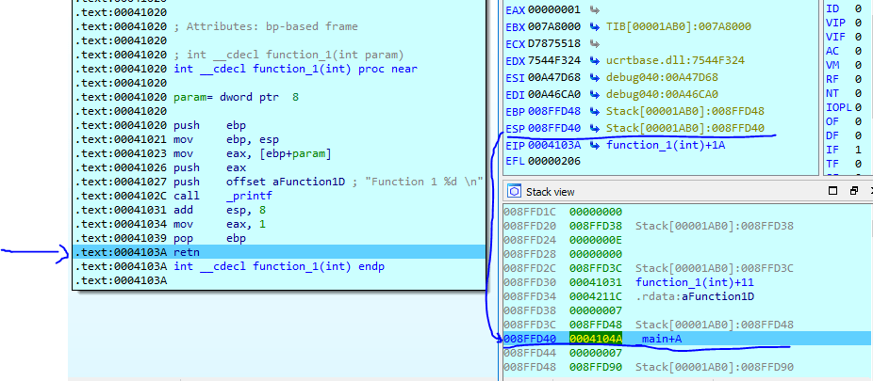Click the Stack view panel icon
This screenshot has height=381, width=873.
(515, 191)
